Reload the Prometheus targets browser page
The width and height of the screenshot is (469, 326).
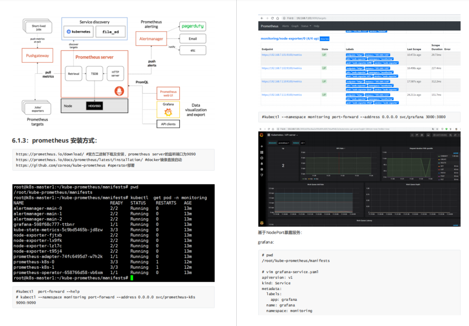tap(272, 18)
